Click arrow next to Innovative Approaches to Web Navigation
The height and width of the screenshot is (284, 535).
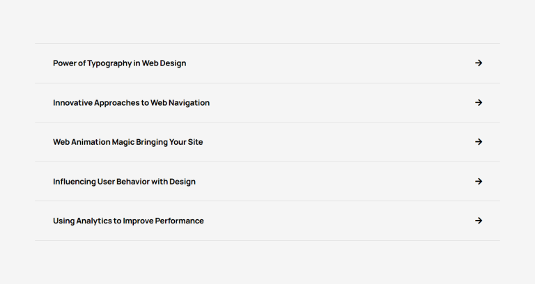[479, 102]
